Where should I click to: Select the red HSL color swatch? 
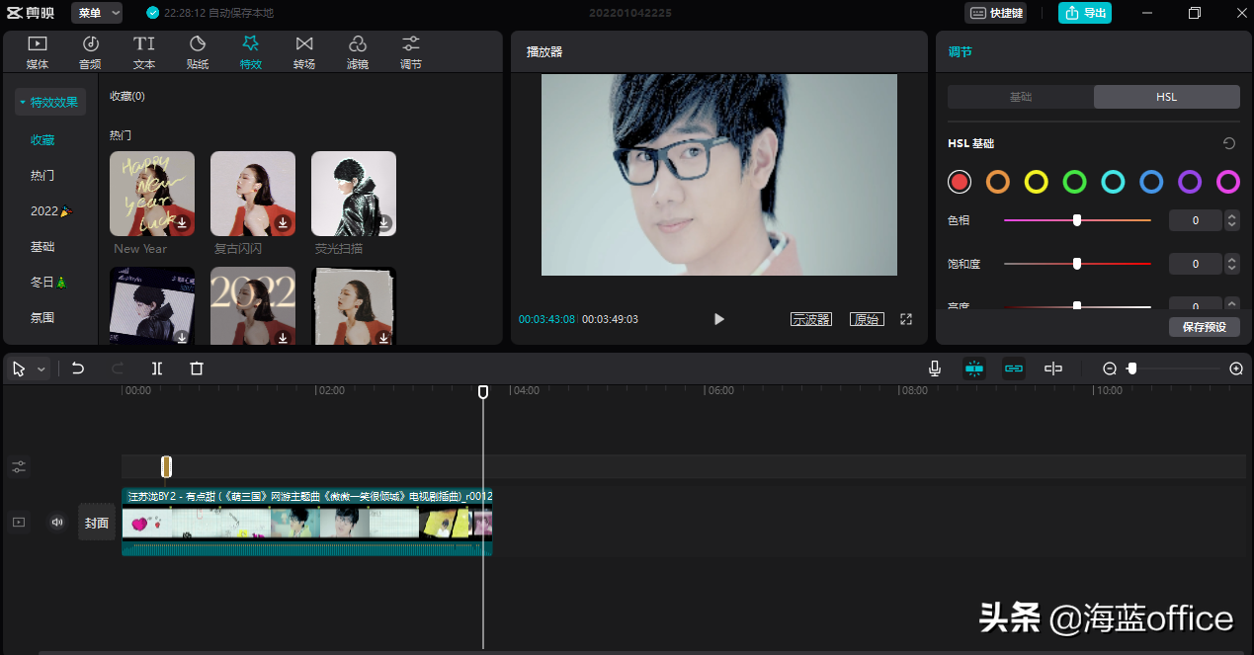coord(960,182)
